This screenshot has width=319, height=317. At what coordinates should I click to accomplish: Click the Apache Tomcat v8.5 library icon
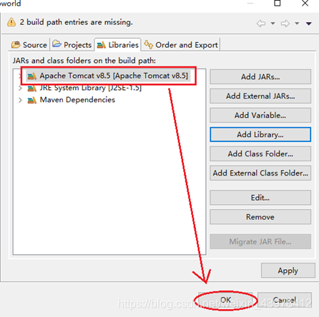32,76
